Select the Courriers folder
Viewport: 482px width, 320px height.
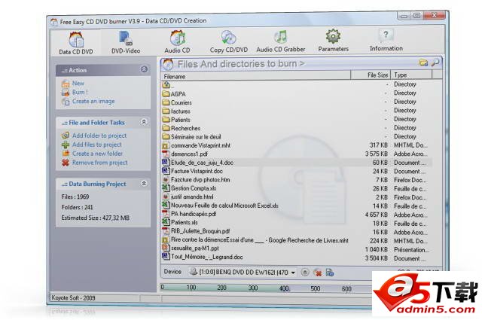297,102
